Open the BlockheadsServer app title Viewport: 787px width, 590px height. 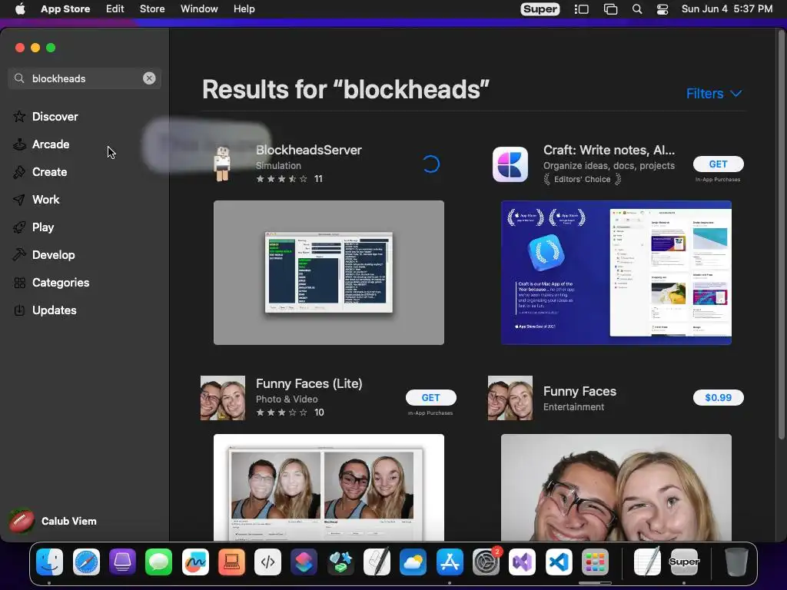(x=309, y=150)
